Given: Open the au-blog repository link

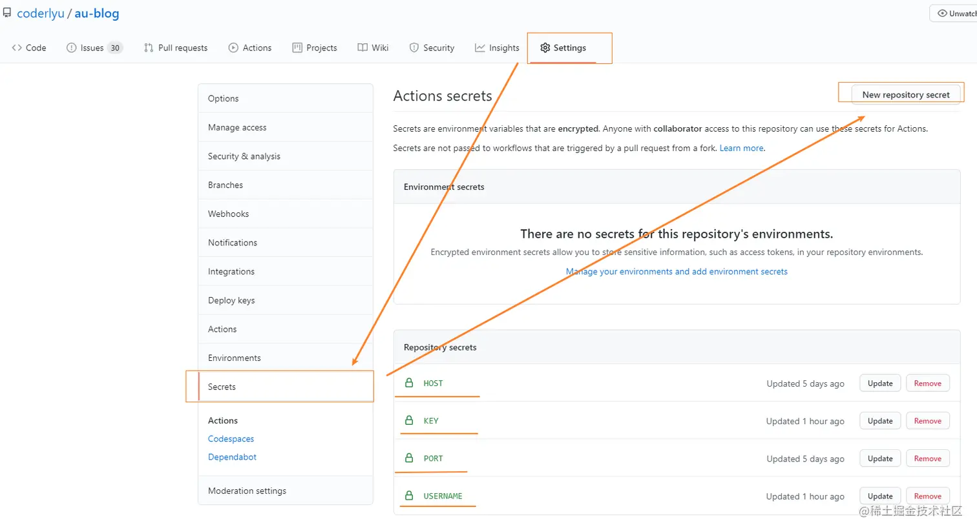Looking at the screenshot, I should click(97, 14).
